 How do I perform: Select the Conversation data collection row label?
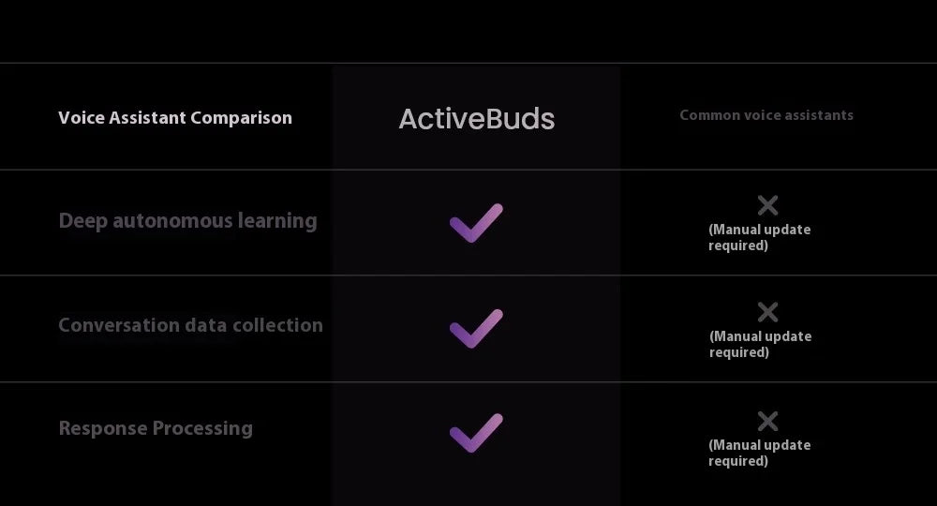190,325
